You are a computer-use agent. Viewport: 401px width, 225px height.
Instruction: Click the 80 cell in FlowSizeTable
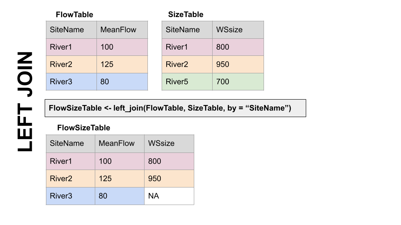pyautogui.click(x=119, y=196)
